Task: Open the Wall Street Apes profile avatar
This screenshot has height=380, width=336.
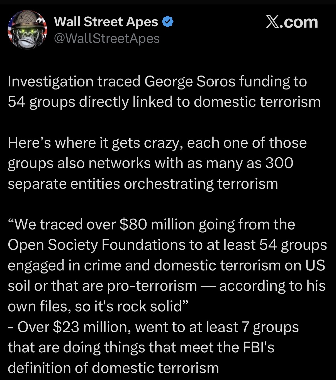Action: [x=27, y=30]
